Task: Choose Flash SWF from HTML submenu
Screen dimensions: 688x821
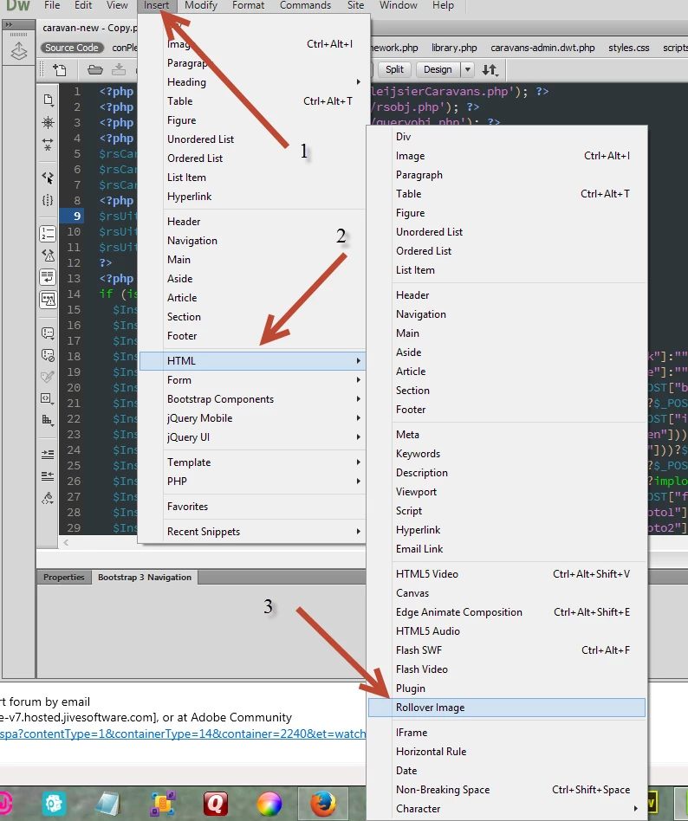Action: [506, 650]
